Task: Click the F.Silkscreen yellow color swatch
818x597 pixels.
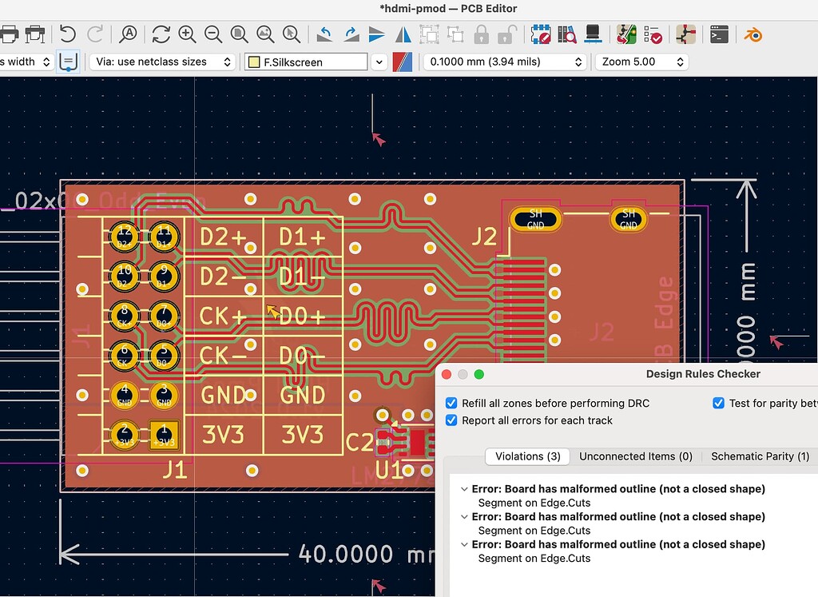Action: (254, 62)
